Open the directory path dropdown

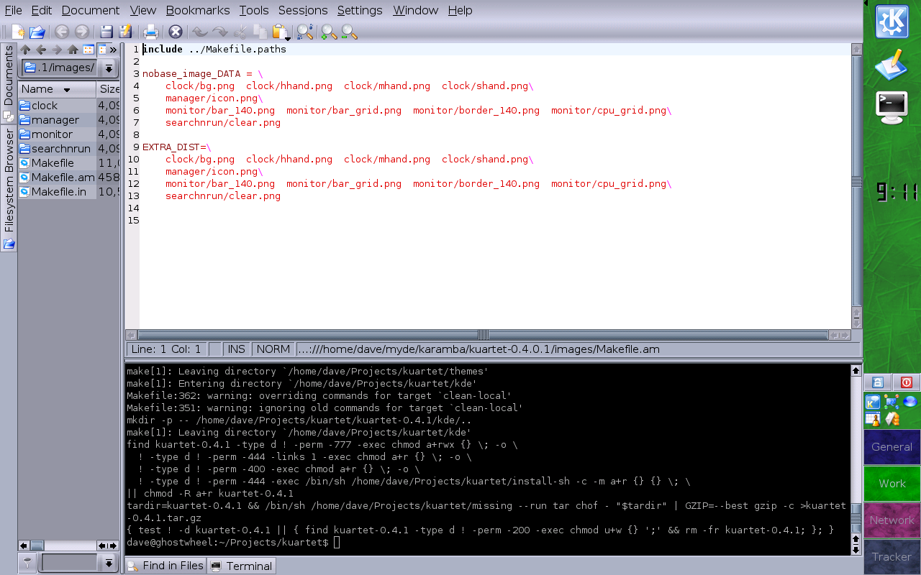[x=109, y=68]
